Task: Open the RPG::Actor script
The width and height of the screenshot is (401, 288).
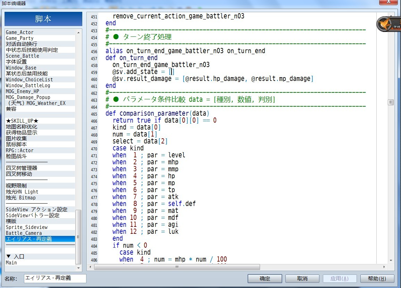Action: pos(40,150)
